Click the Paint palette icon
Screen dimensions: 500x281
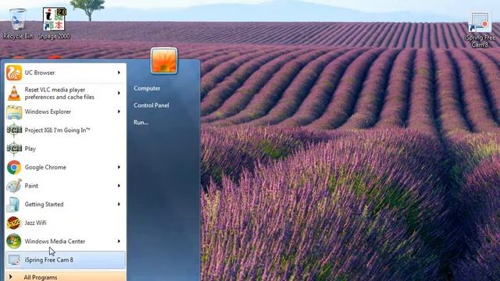(x=14, y=186)
